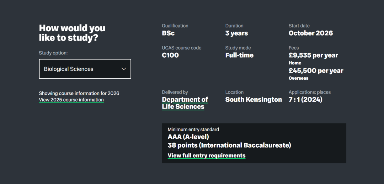Image resolution: width=384 pixels, height=184 pixels.
Task: Select the 'Showing course information for 2026' text
Action: click(79, 93)
